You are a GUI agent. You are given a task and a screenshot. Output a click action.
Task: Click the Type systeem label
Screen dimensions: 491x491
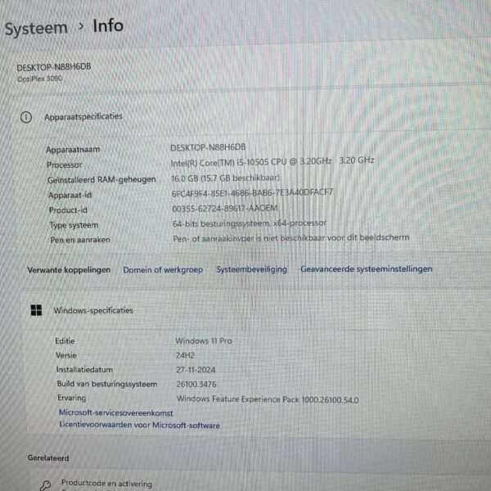(74, 225)
